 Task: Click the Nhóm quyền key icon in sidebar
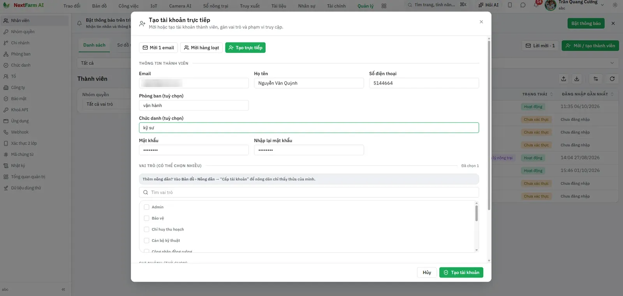[6, 32]
